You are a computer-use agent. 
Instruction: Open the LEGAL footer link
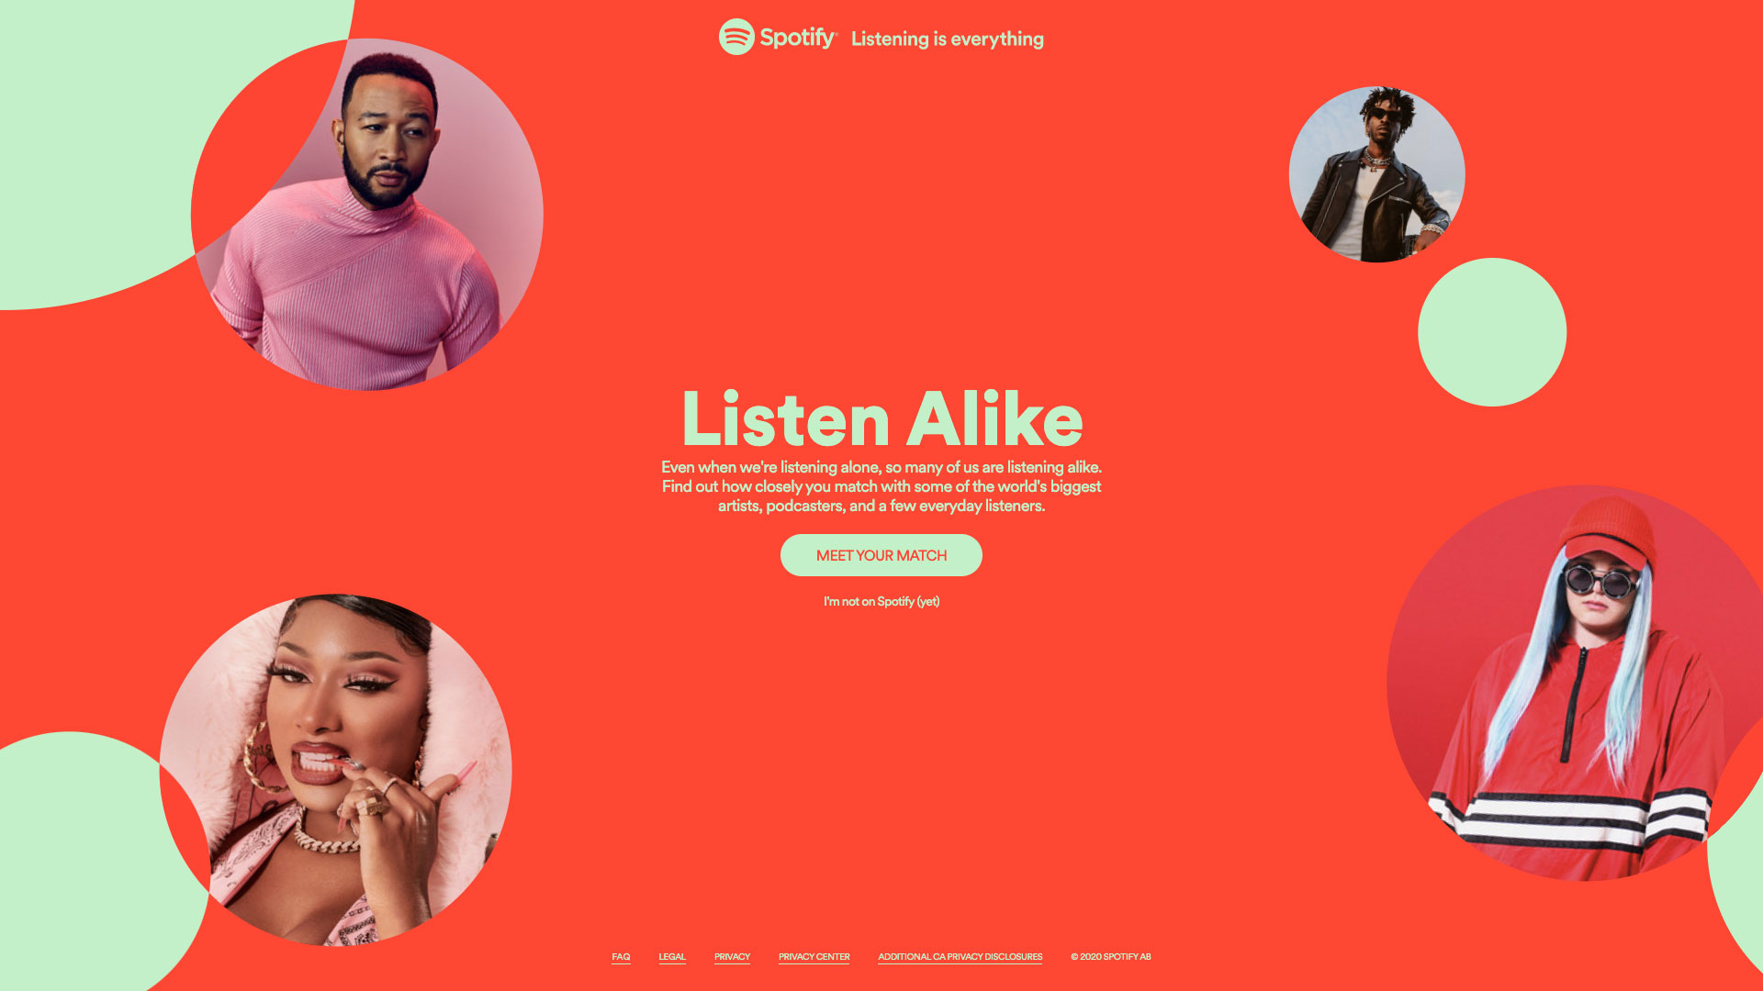tap(672, 956)
